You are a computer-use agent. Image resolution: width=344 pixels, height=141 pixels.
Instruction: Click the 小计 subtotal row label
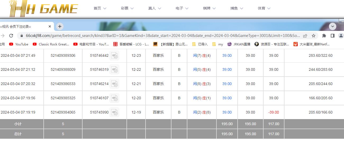18,124
